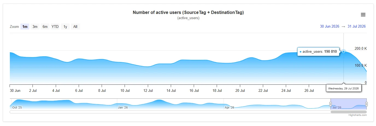Click the navigator scrollbar thumb
This screenshot has height=126, width=376.
click(x=349, y=112)
